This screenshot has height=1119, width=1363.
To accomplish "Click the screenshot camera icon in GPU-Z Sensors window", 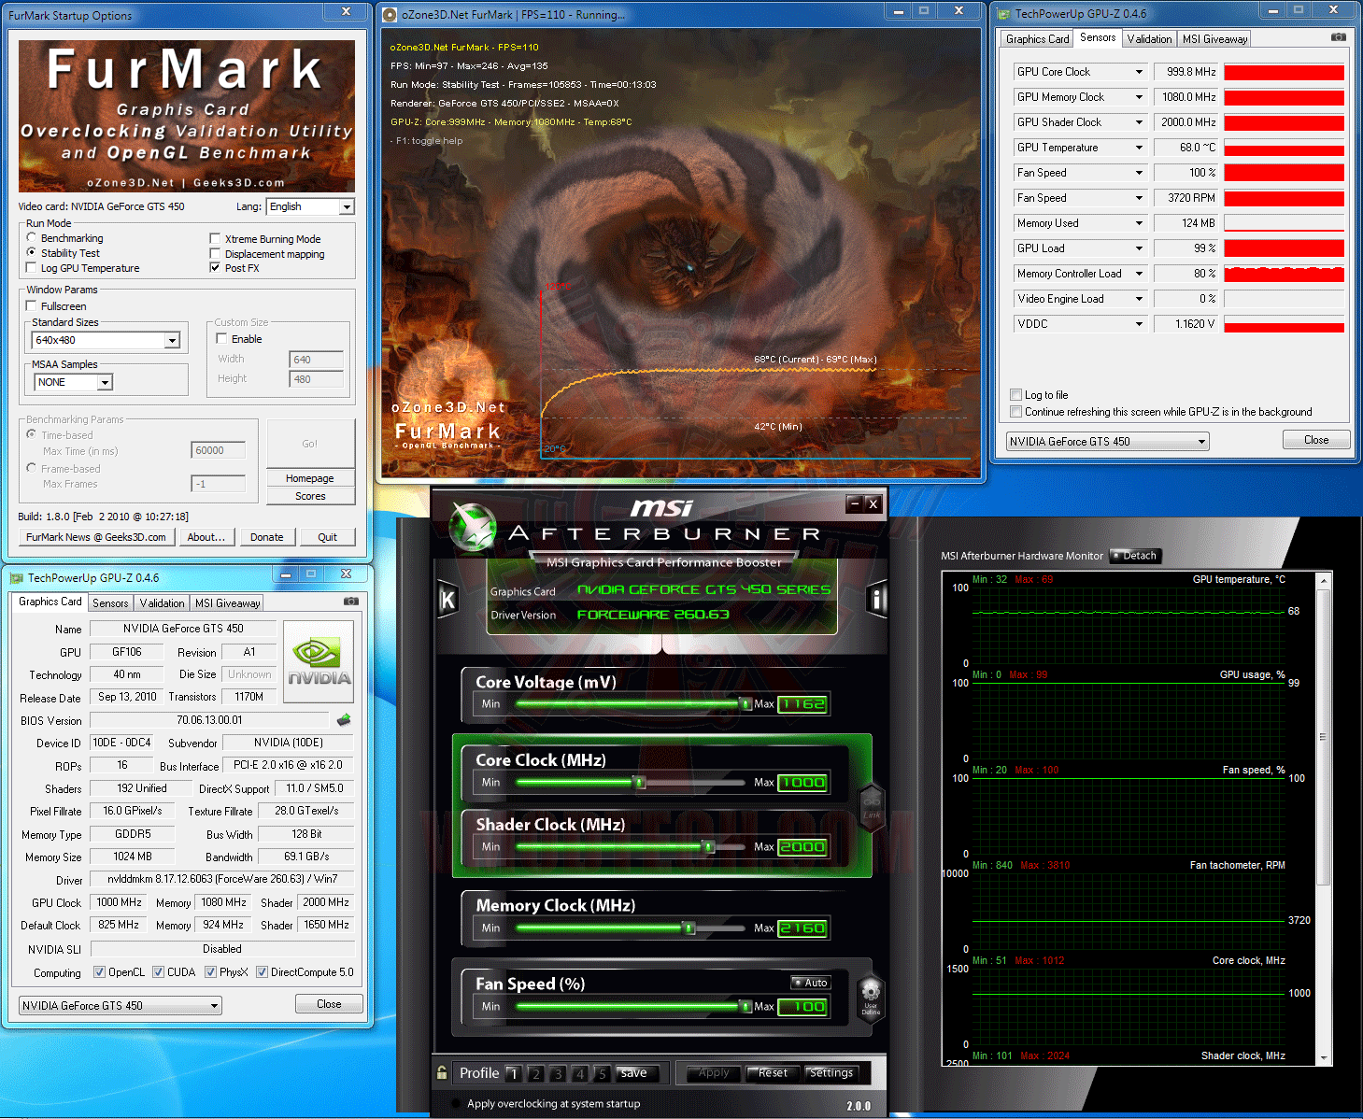I will tap(1339, 37).
